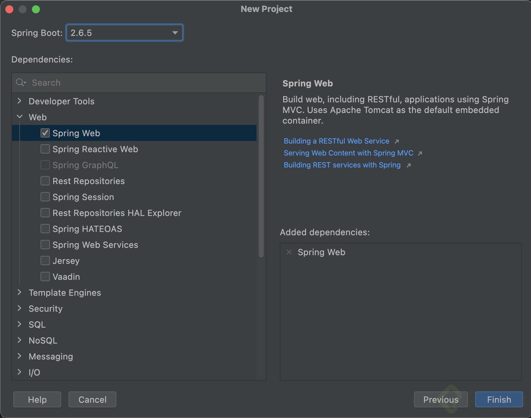Click the Help button
The width and height of the screenshot is (531, 418).
[x=37, y=399]
